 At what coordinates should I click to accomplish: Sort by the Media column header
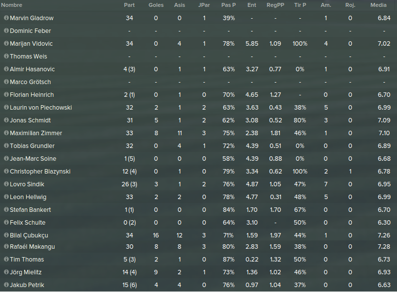378,5
